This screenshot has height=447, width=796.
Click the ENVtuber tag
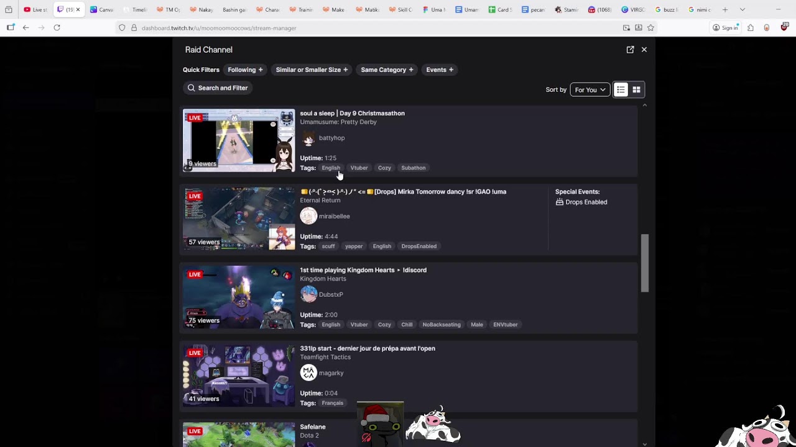click(x=506, y=325)
